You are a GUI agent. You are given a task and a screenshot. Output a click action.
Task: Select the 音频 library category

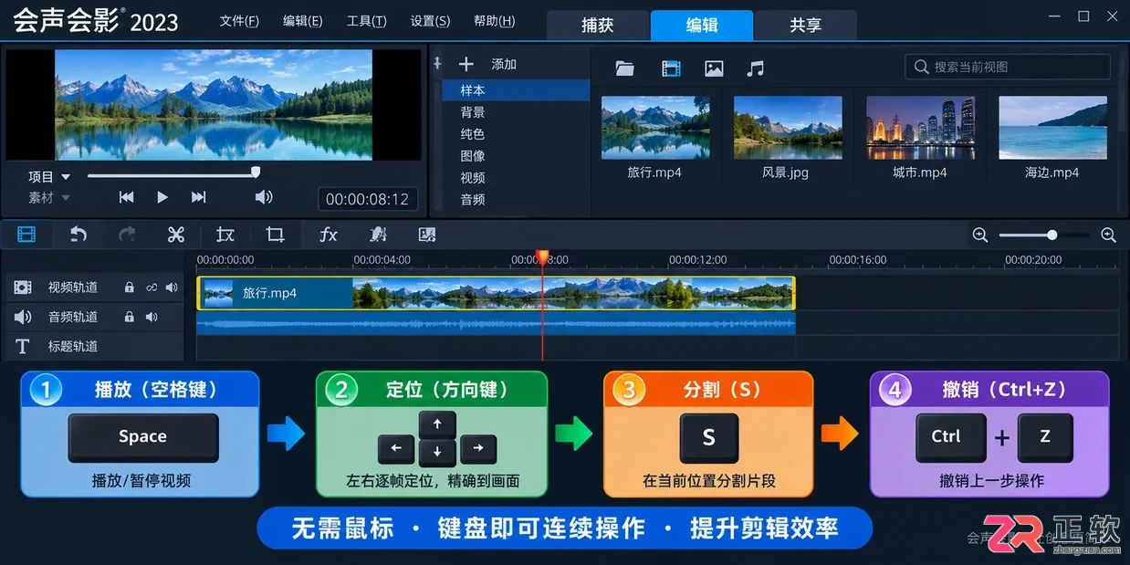coord(516,200)
